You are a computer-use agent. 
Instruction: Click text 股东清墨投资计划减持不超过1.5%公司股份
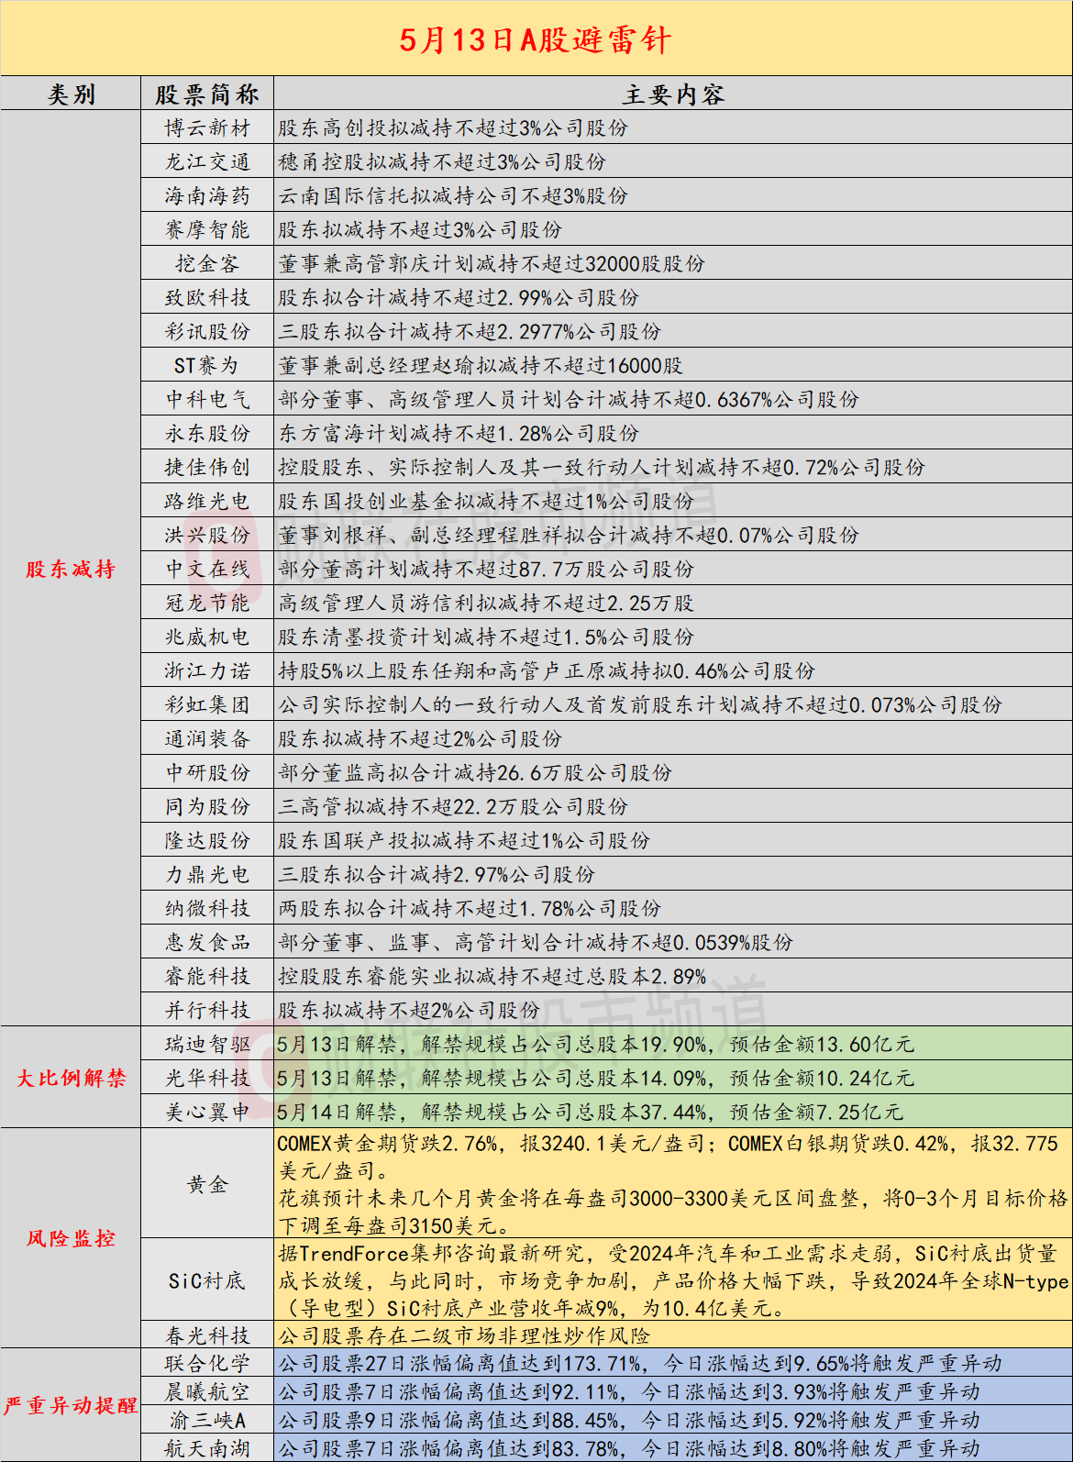tap(486, 637)
